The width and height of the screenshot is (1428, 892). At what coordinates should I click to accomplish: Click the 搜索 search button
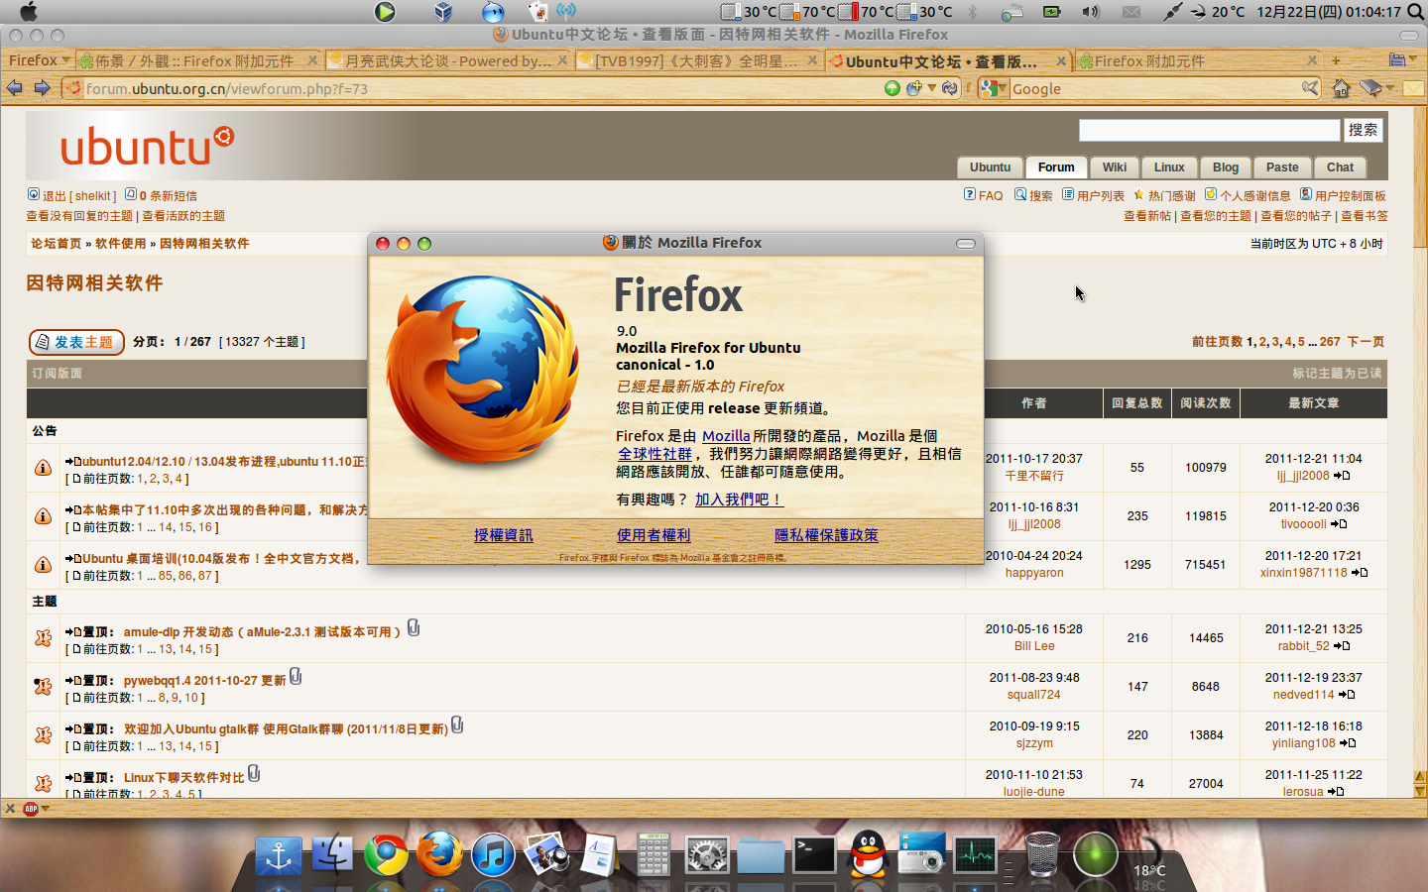[x=1363, y=130]
